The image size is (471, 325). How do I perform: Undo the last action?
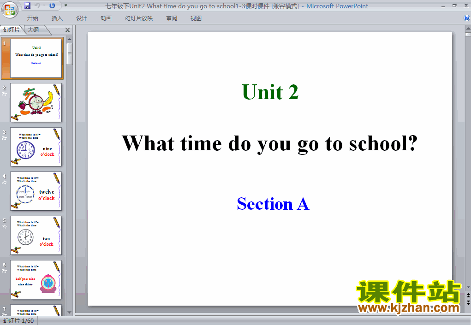point(37,6)
